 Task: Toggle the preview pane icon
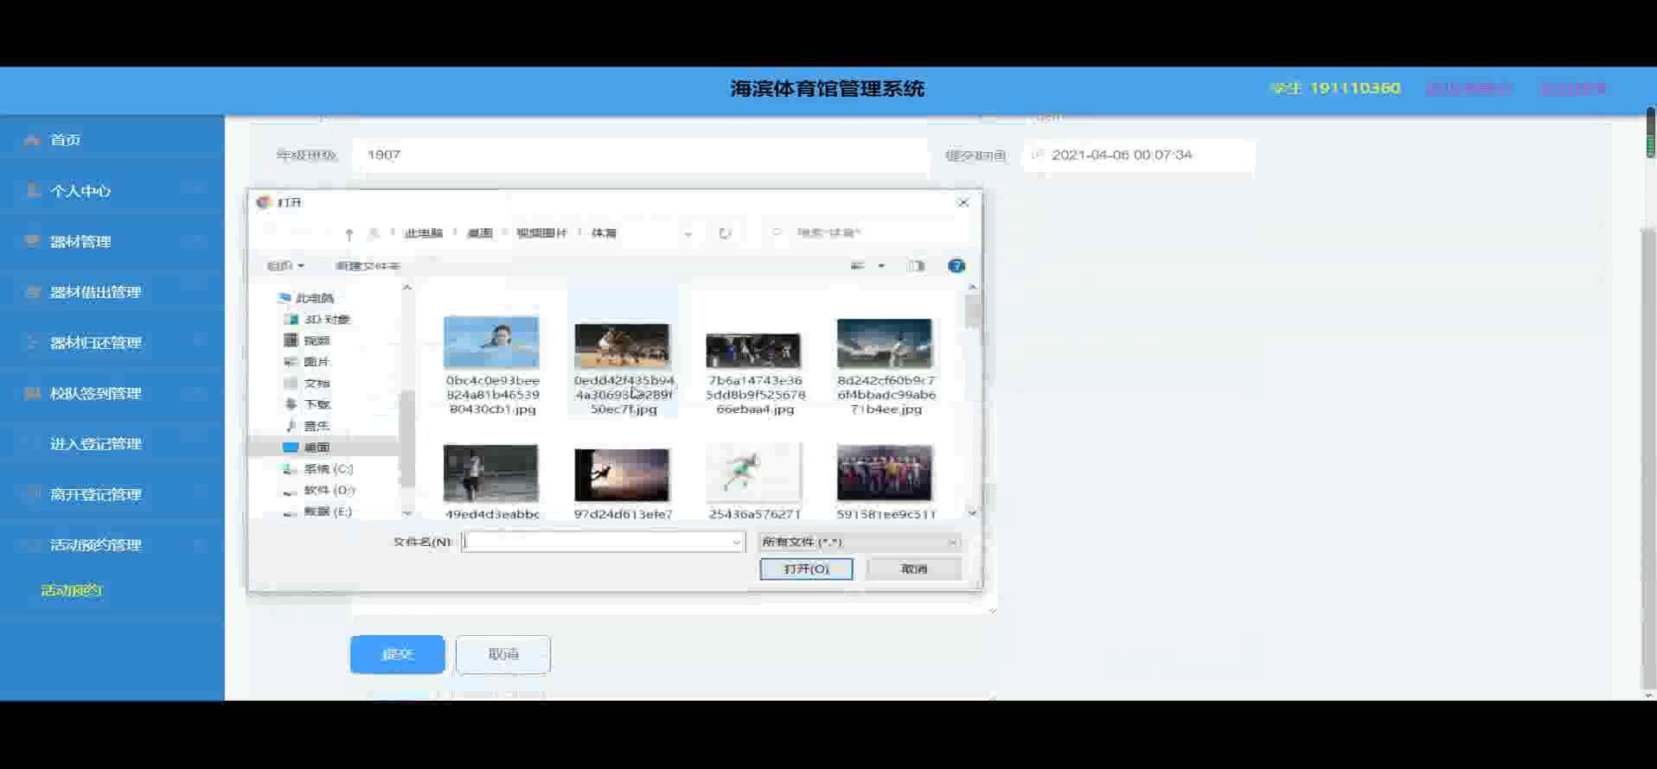tap(917, 266)
